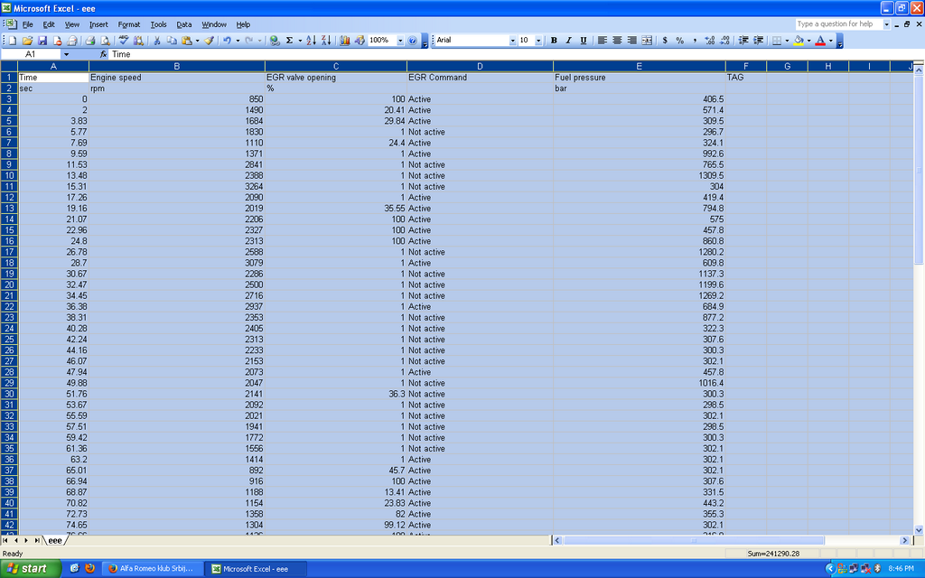Copy the selection via toolbar icon

pos(172,40)
